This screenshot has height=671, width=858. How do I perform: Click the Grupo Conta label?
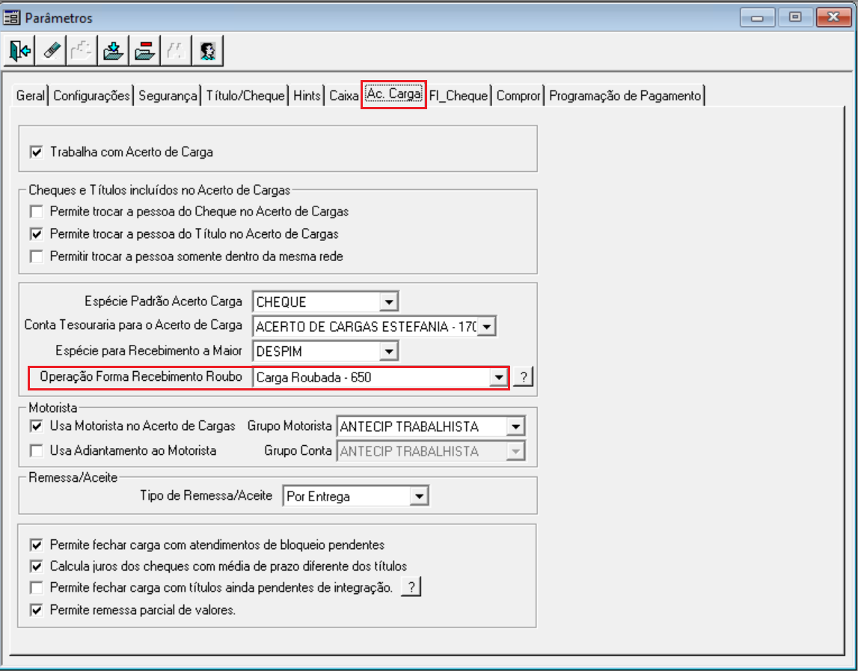[298, 450]
